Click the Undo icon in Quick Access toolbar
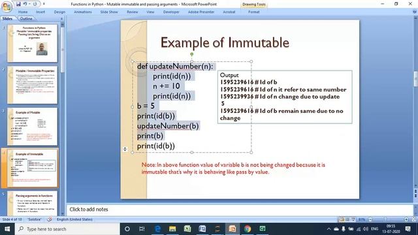 coord(25,4)
